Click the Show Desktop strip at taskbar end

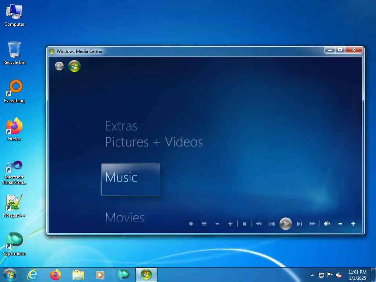(x=373, y=275)
